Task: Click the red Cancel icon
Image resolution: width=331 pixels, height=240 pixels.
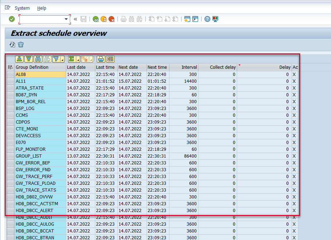Action: coord(111,19)
